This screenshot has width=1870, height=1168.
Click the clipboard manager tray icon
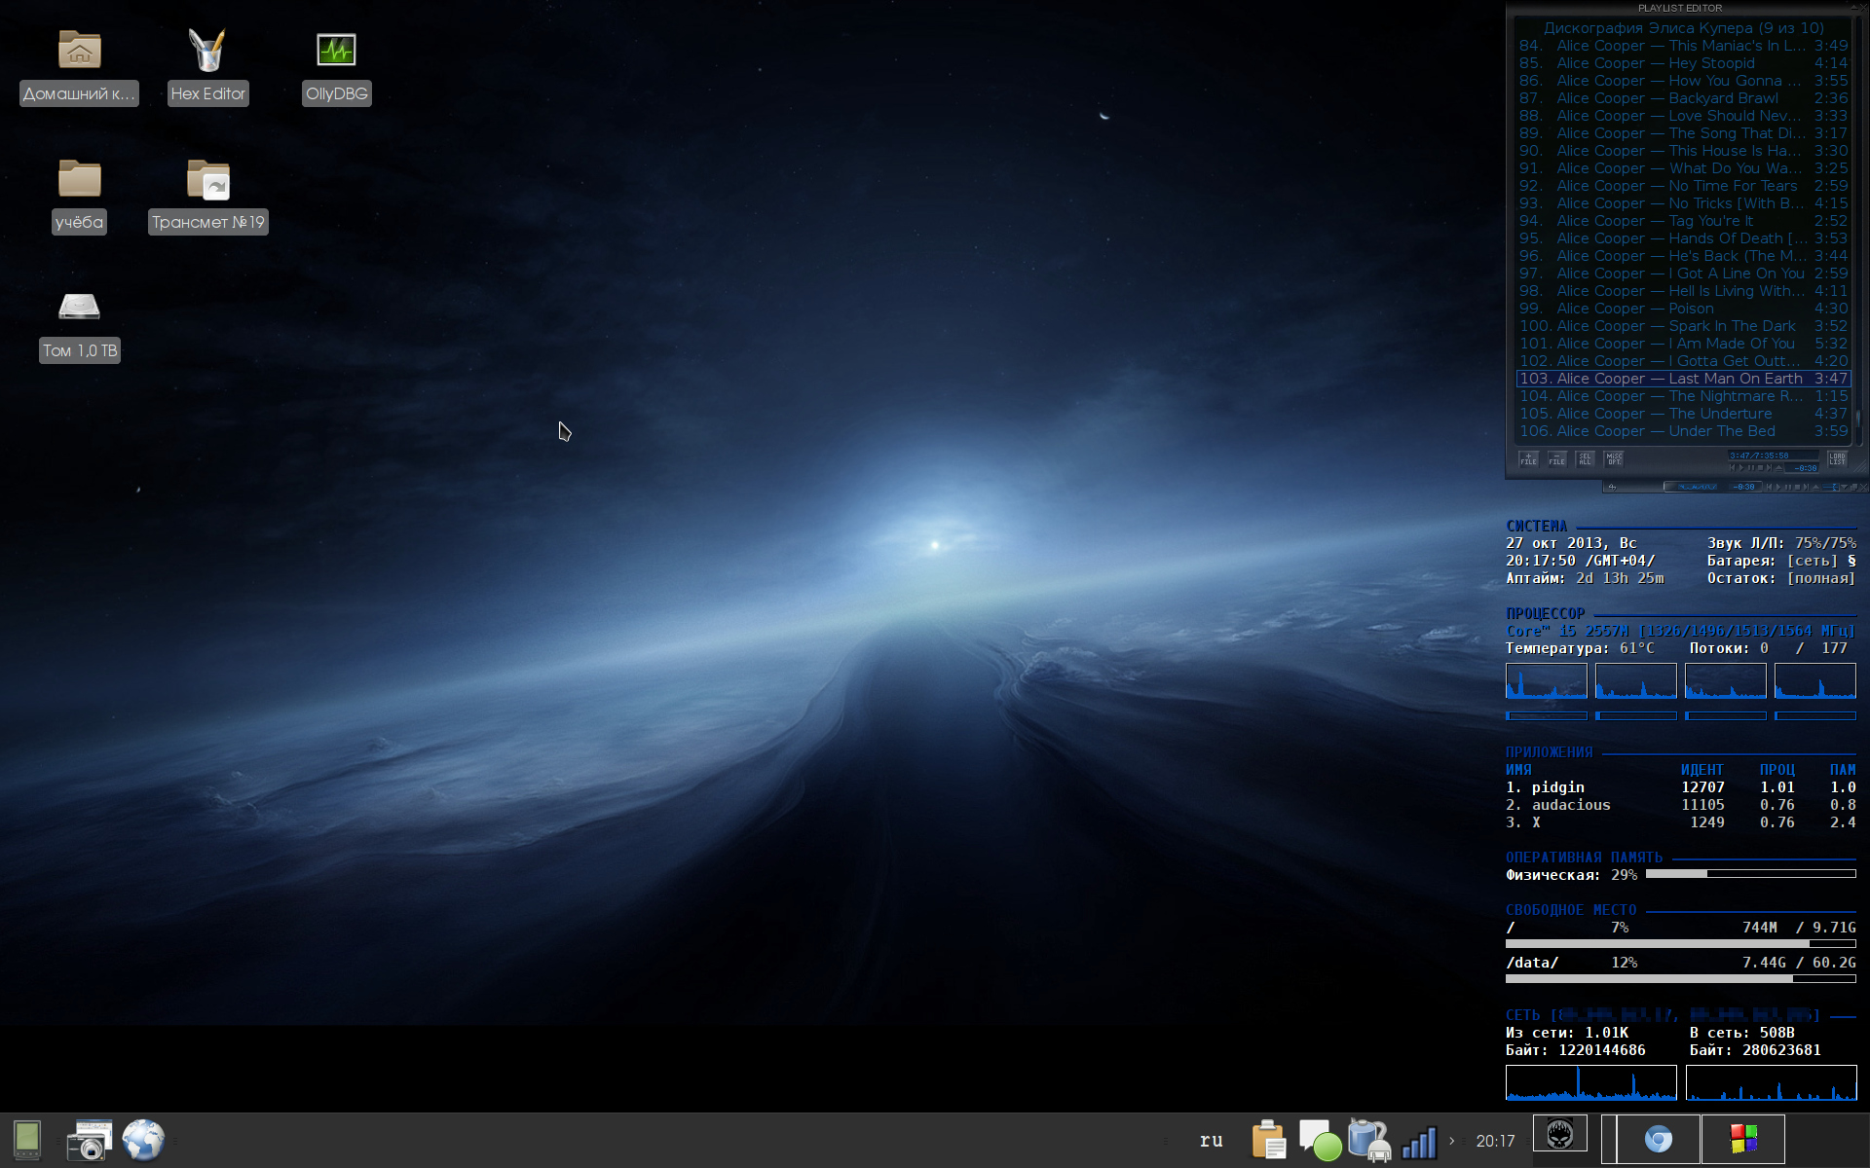click(x=1268, y=1140)
